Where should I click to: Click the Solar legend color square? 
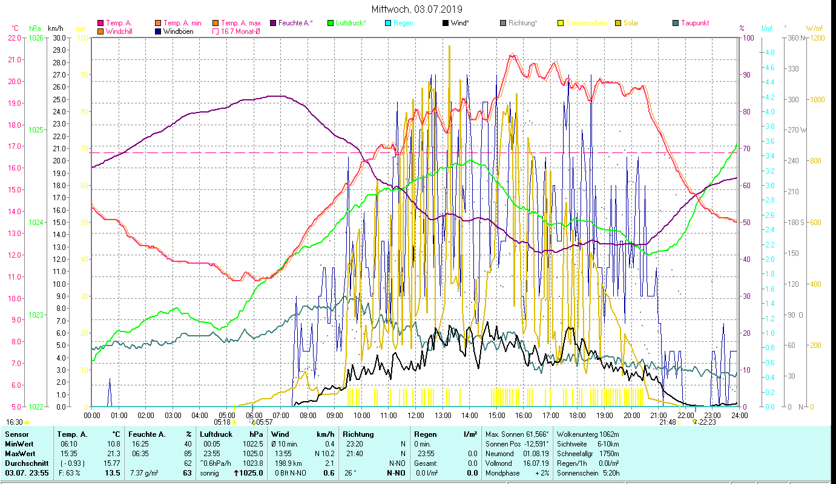coord(618,24)
